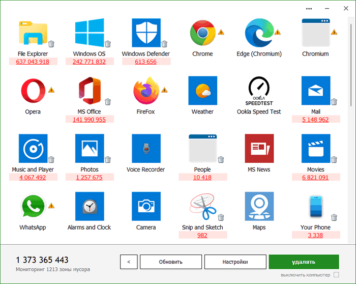The height and width of the screenshot is (284, 356).
Task: Click the Mail app icon
Action: 316,91
